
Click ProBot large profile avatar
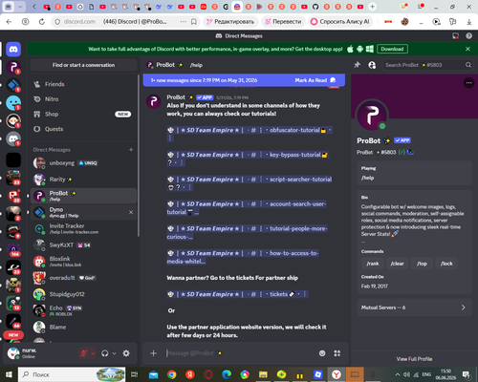372,116
